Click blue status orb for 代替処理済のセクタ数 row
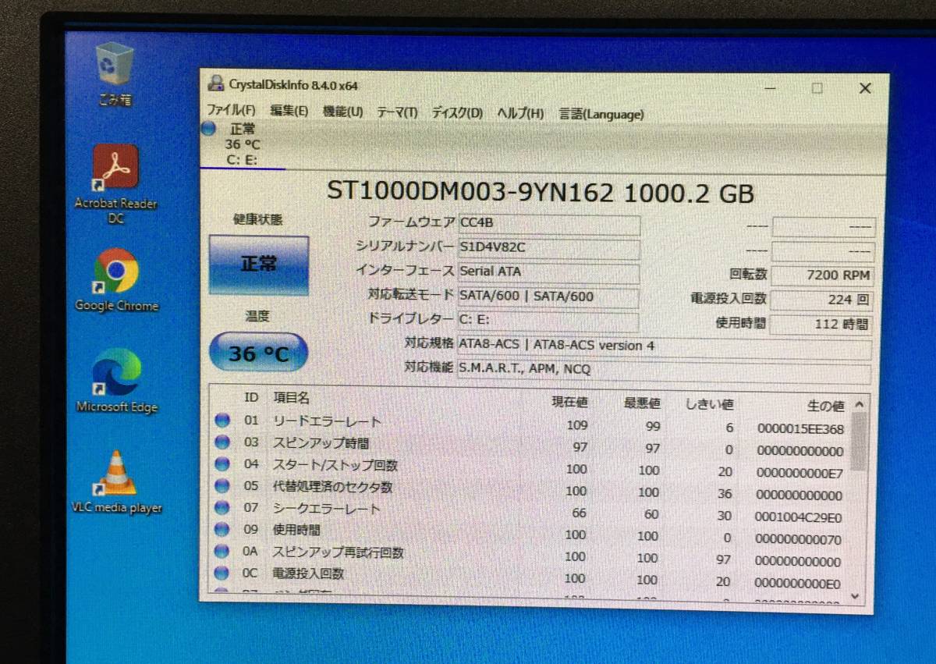Screen dimensions: 936x664 [222, 486]
